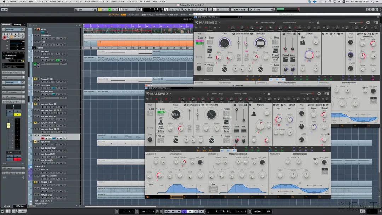Toggle mute on the syn_bass track
This screenshot has width=382, height=215.
click(35, 141)
